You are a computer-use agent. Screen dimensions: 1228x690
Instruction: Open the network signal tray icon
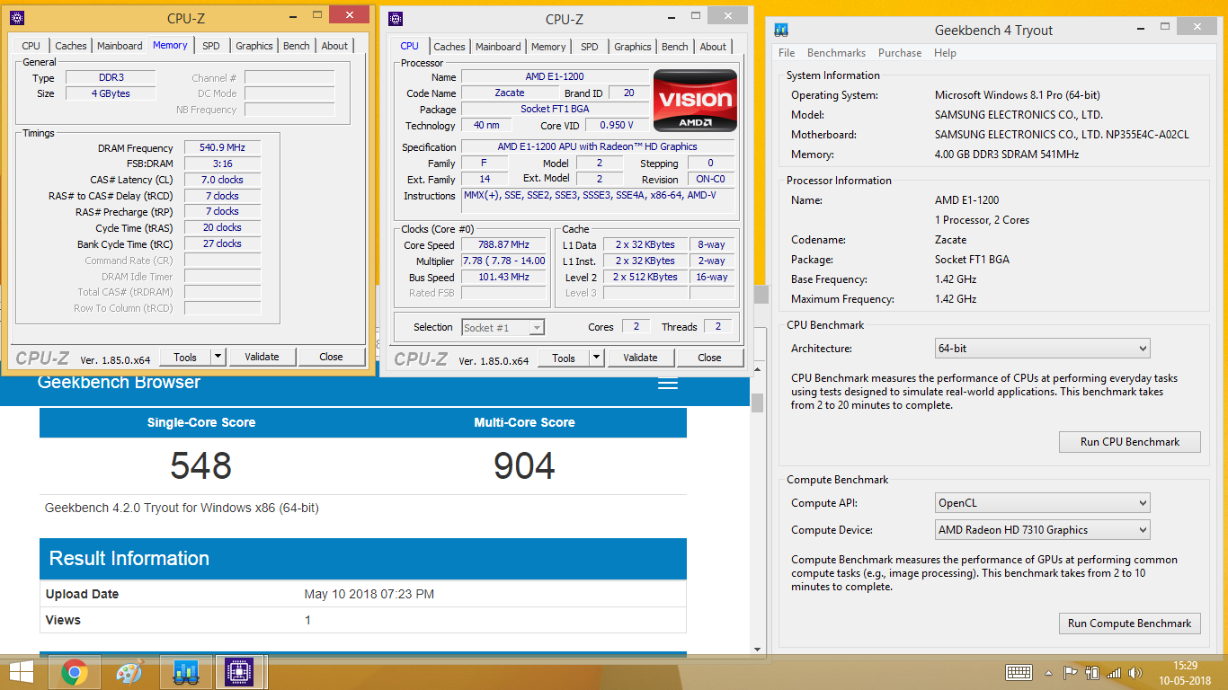(1114, 672)
